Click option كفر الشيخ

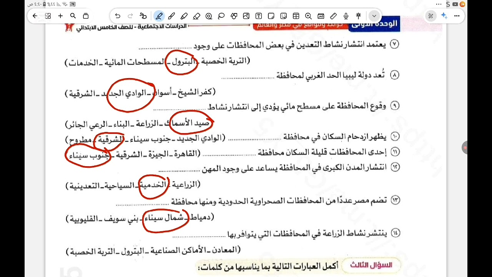click(194, 92)
